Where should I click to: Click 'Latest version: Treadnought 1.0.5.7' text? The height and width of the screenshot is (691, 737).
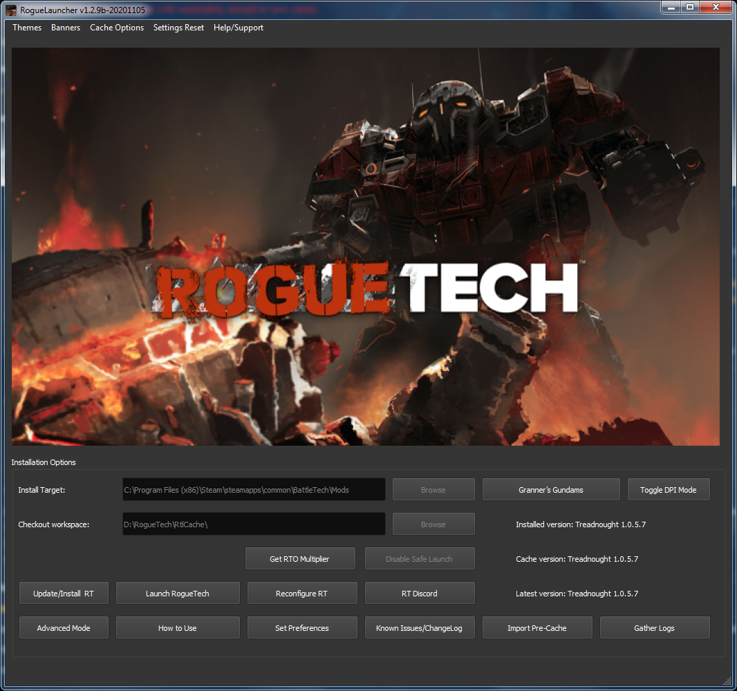(577, 594)
